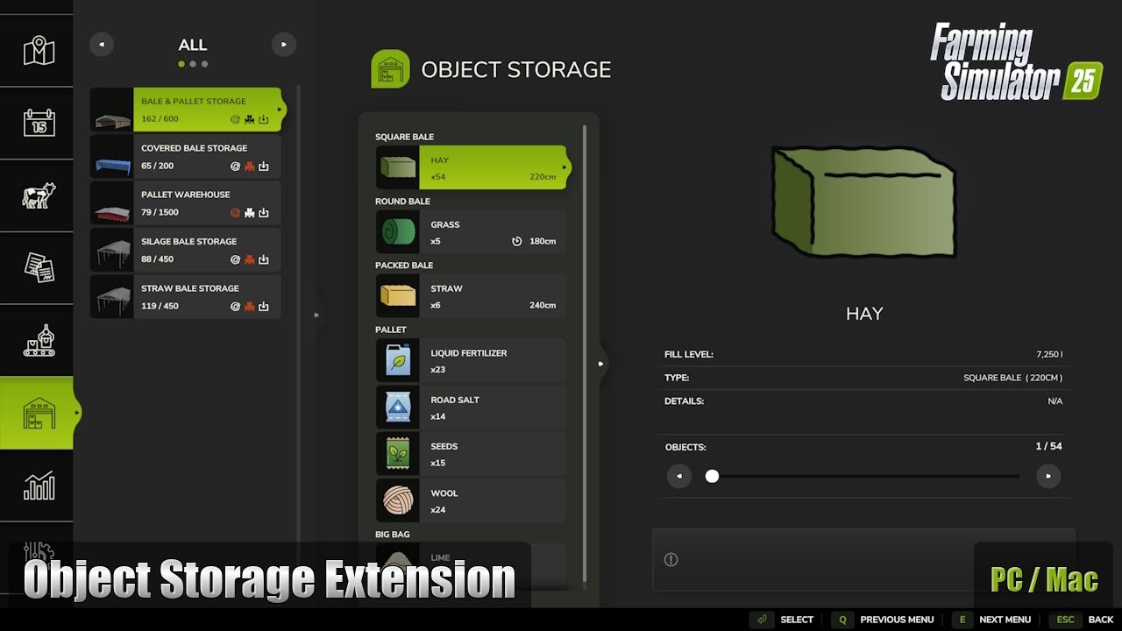Click the small arrow between storage list and object panel
The image size is (1122, 631).
(x=316, y=315)
